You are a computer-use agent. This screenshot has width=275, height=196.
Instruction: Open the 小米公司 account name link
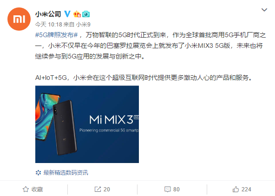[x=48, y=14]
